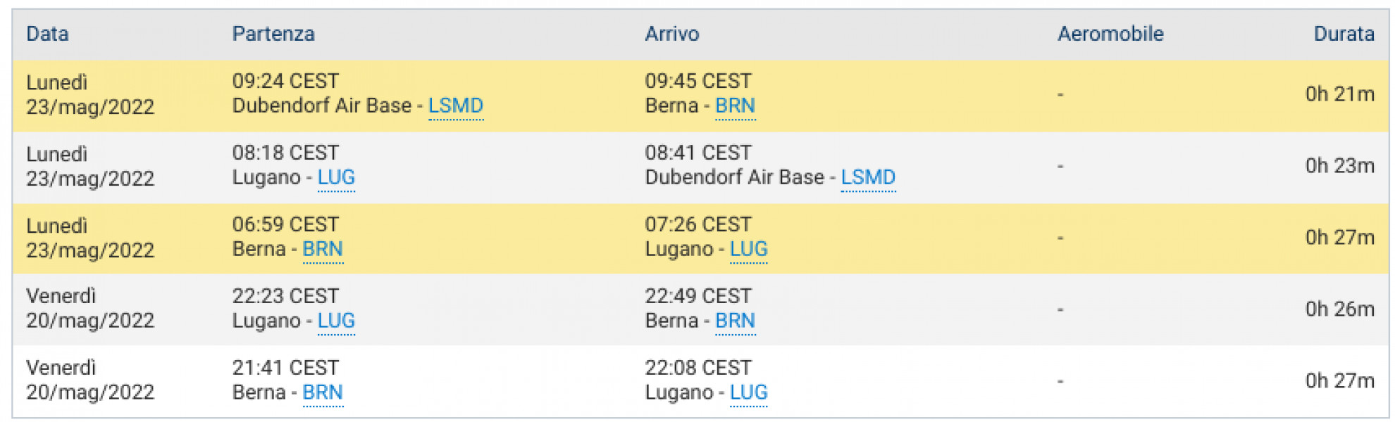The width and height of the screenshot is (1395, 422).
Task: Open LSMD link for 09:24 departure
Action: pyautogui.click(x=455, y=105)
